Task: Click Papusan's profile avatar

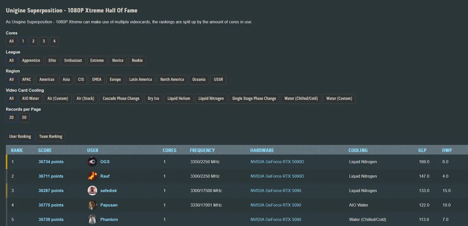Action: tap(92, 205)
